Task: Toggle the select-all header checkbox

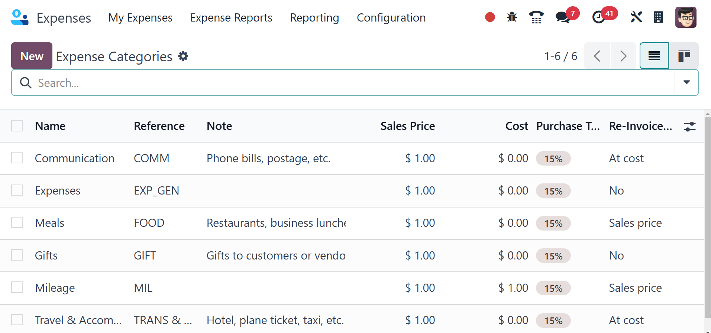Action: point(17,126)
